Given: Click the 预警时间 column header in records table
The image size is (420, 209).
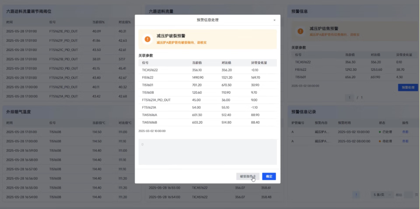Looking at the screenshot, I should point(344,123).
